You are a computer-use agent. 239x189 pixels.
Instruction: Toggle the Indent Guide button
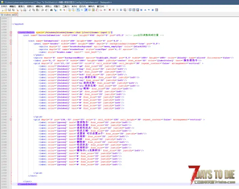(x=86, y=10)
